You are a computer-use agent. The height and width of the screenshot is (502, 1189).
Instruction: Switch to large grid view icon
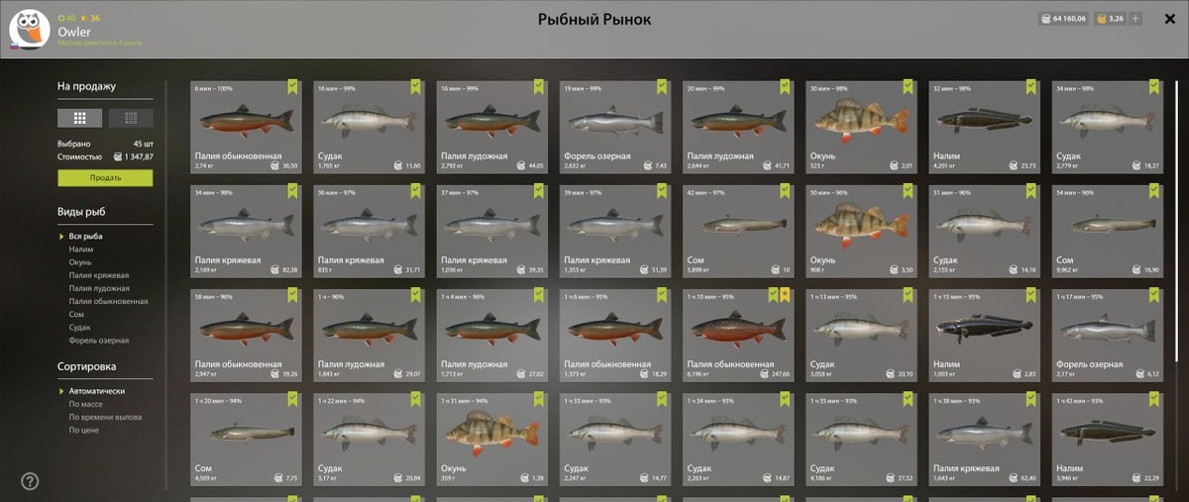[x=80, y=118]
